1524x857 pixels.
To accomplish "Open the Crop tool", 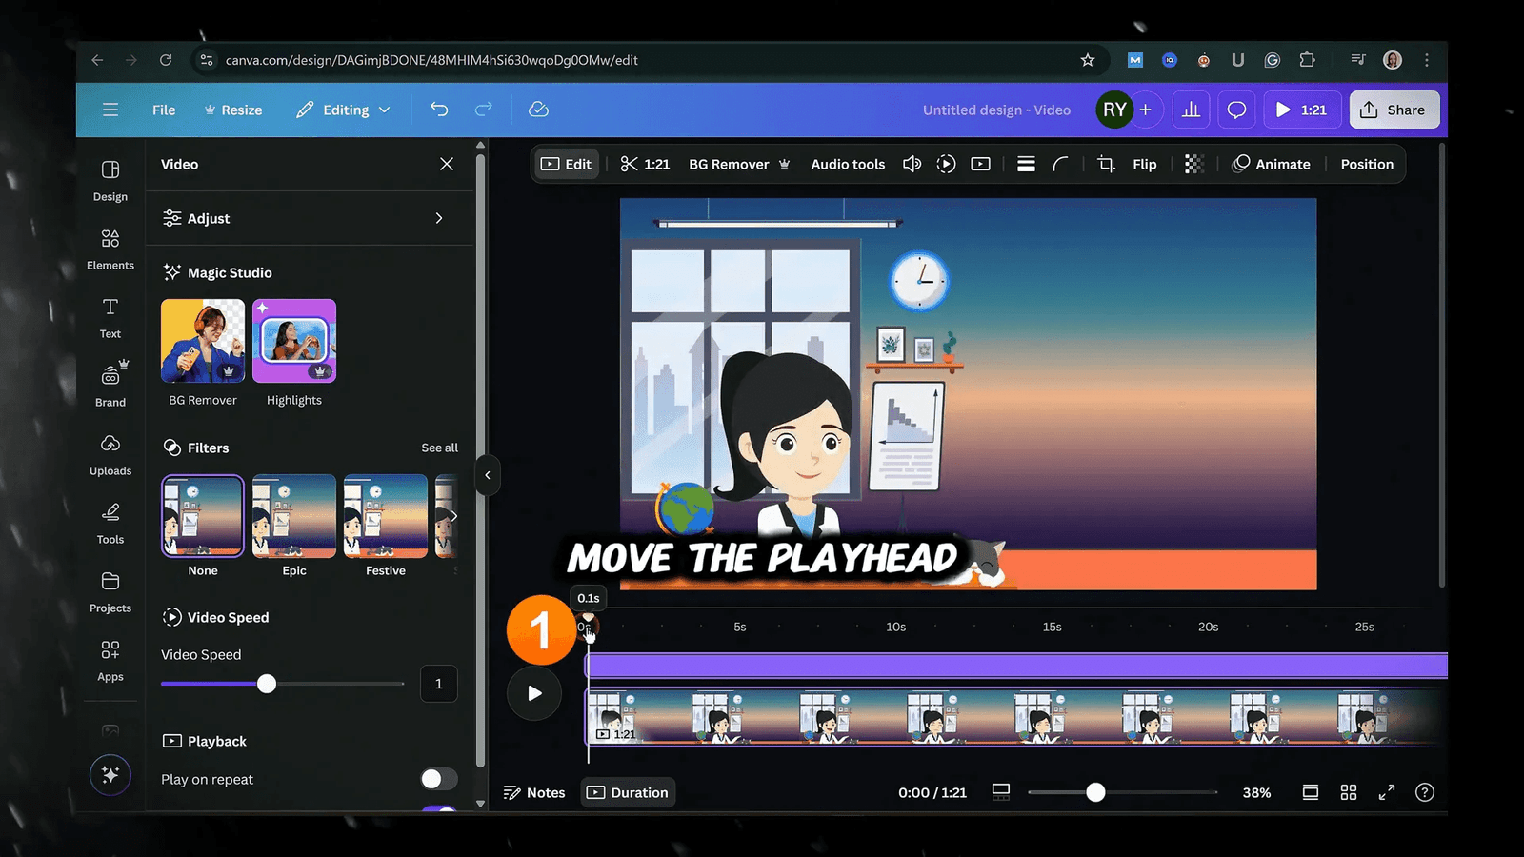I will [x=1104, y=164].
